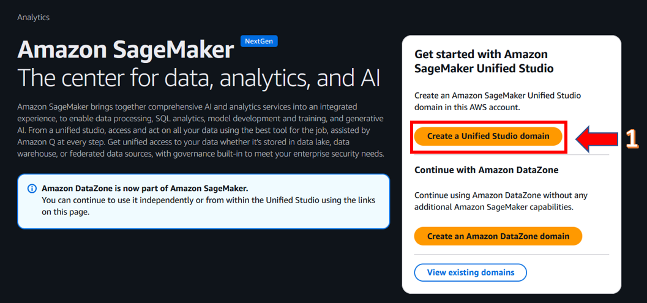Image resolution: width=647 pixels, height=303 pixels.
Task: Click the info icon in the DataZone notice
Action: pos(32,189)
